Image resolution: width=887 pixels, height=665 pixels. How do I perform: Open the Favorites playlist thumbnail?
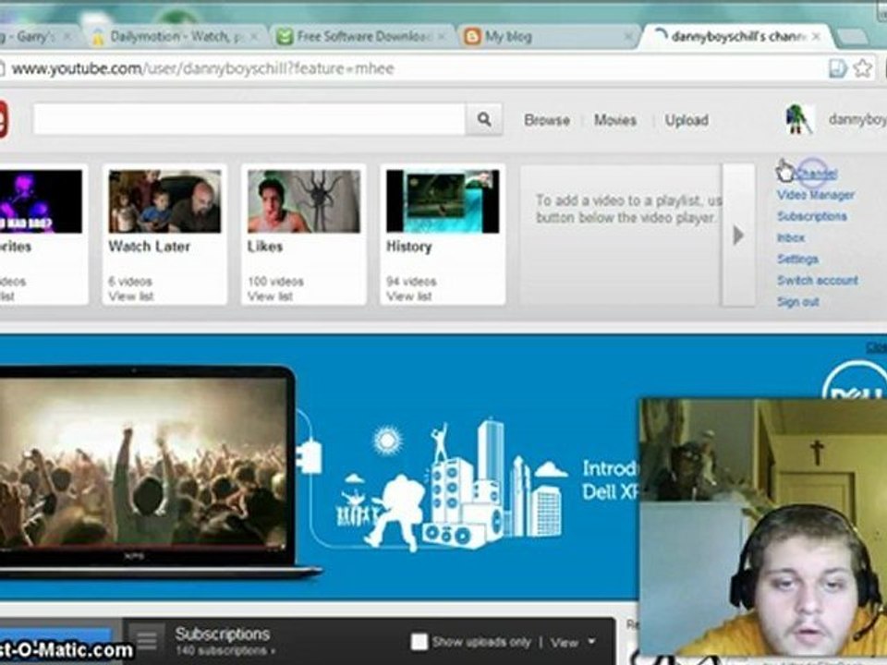coord(41,201)
